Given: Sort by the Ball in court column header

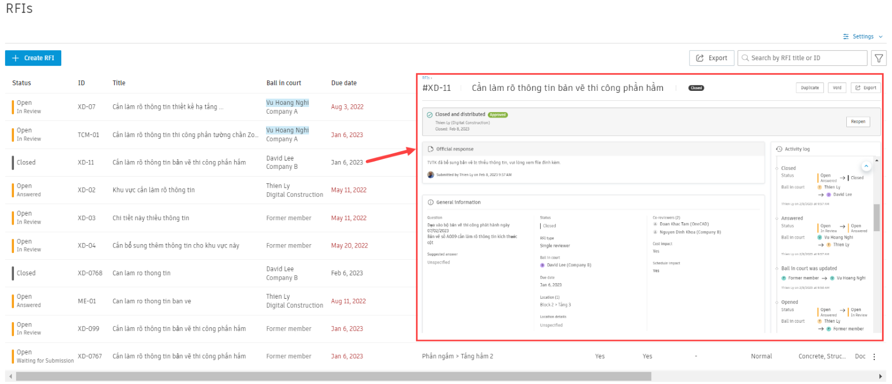Looking at the screenshot, I should [284, 83].
